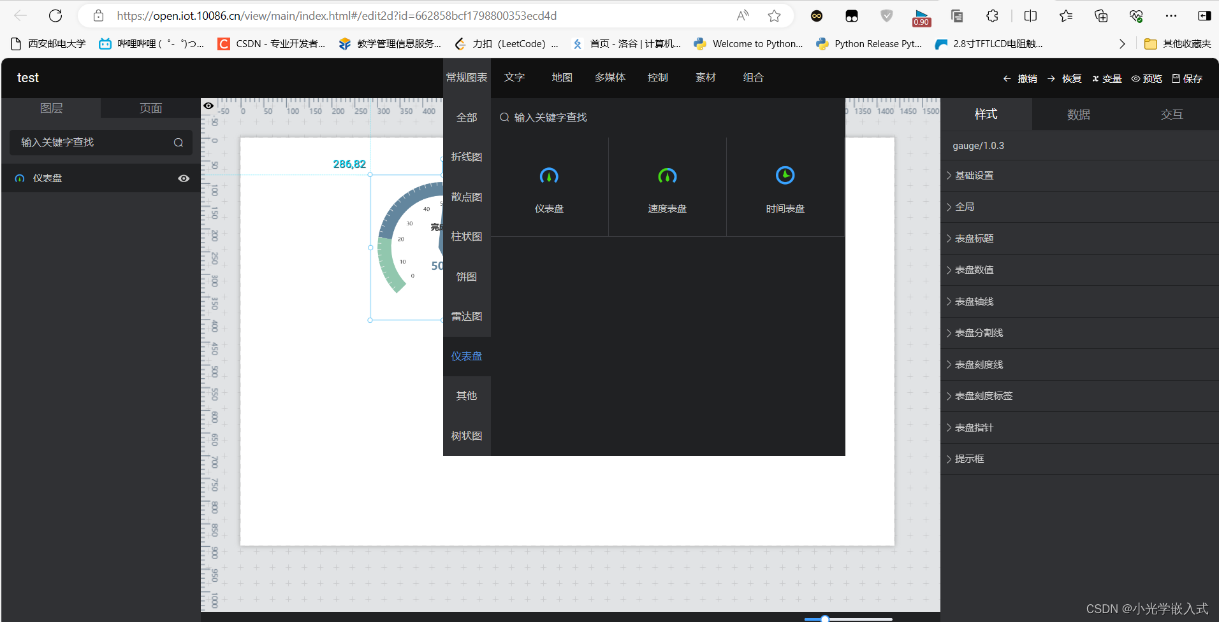Open 多媒体 component menu
Screen dimensions: 1219x622
[x=610, y=78]
